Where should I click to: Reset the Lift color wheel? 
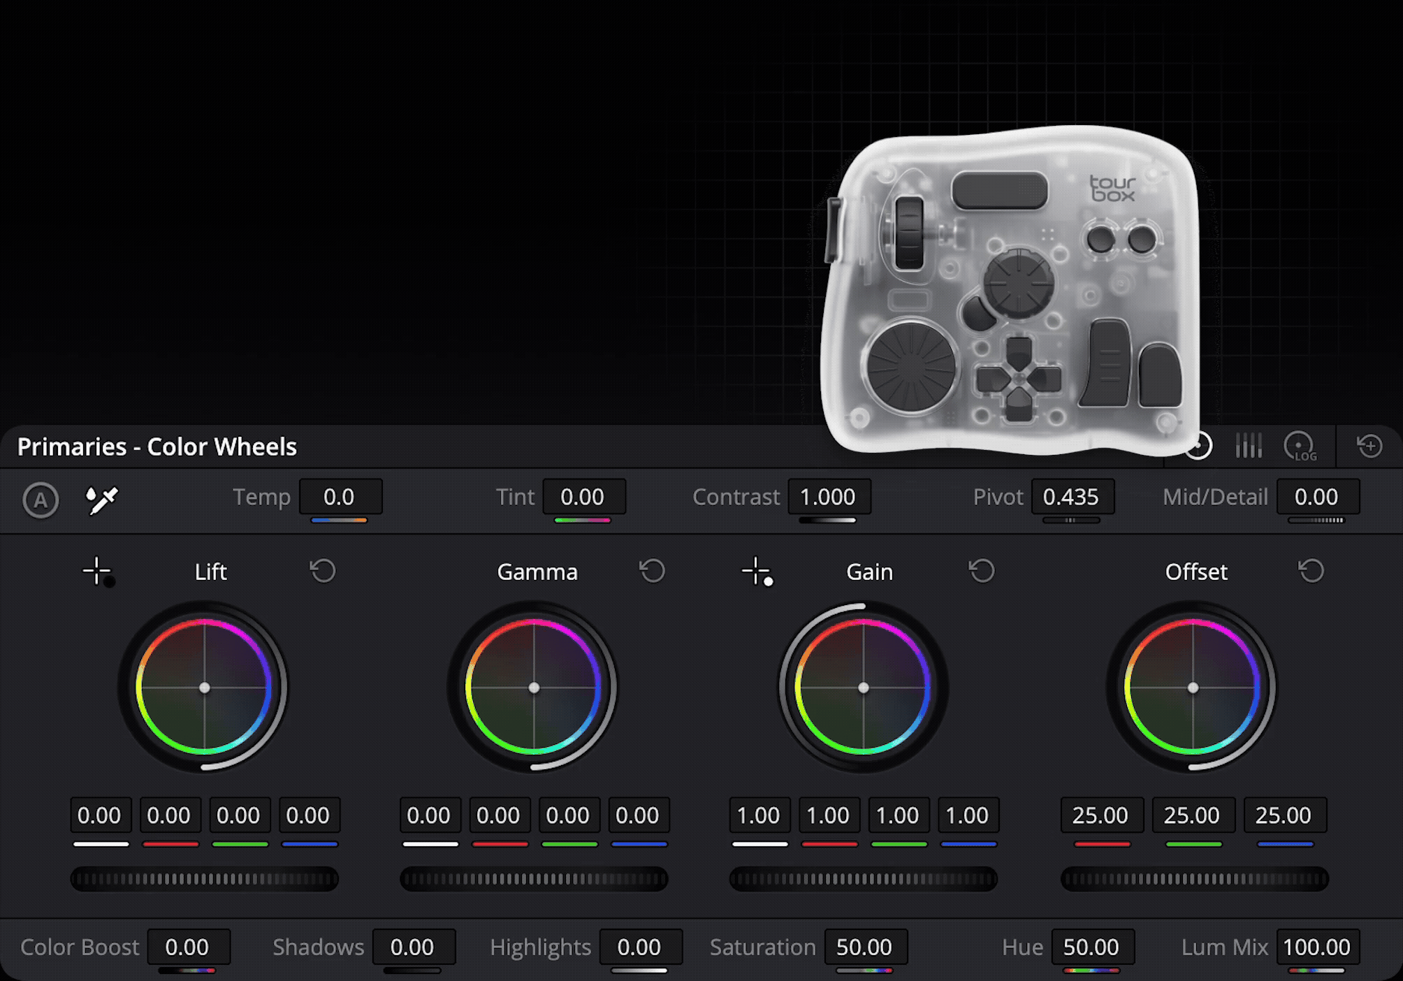pyautogui.click(x=323, y=571)
